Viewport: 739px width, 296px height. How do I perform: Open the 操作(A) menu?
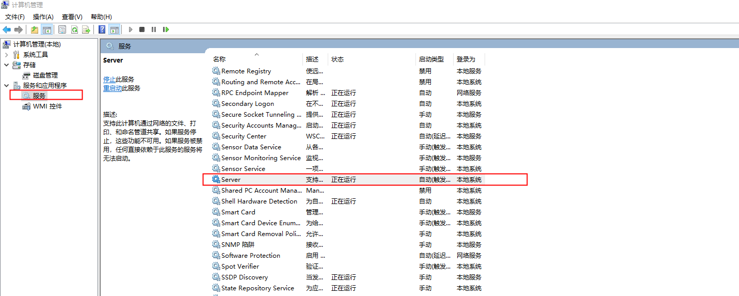[43, 17]
